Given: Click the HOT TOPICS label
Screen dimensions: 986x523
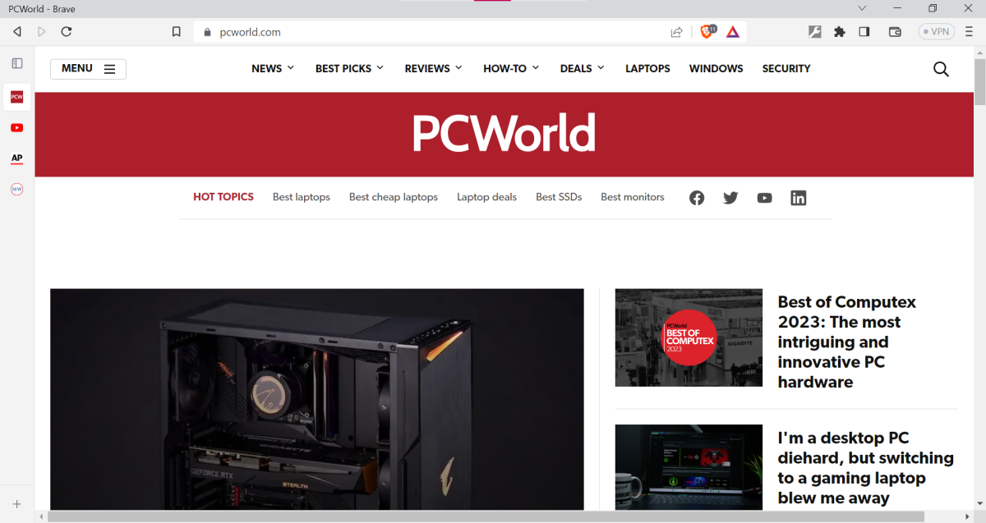Looking at the screenshot, I should coord(223,197).
